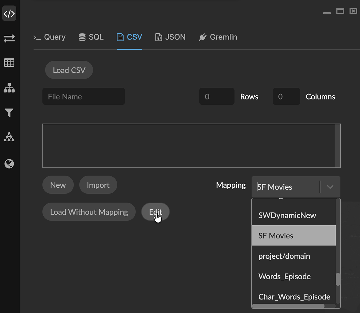Expand the Mapping dropdown chevron

[330, 187]
